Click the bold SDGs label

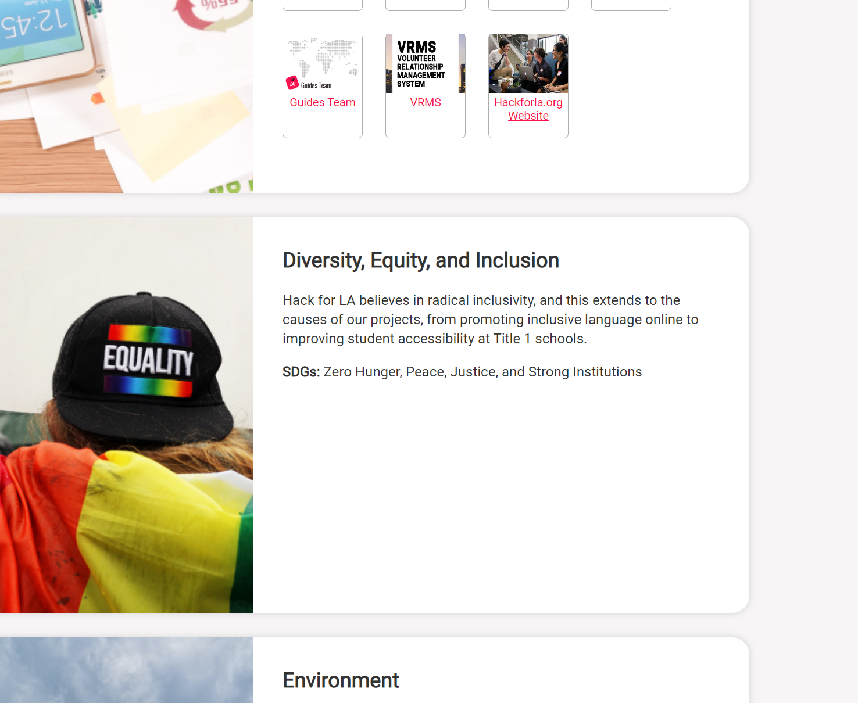click(x=301, y=372)
